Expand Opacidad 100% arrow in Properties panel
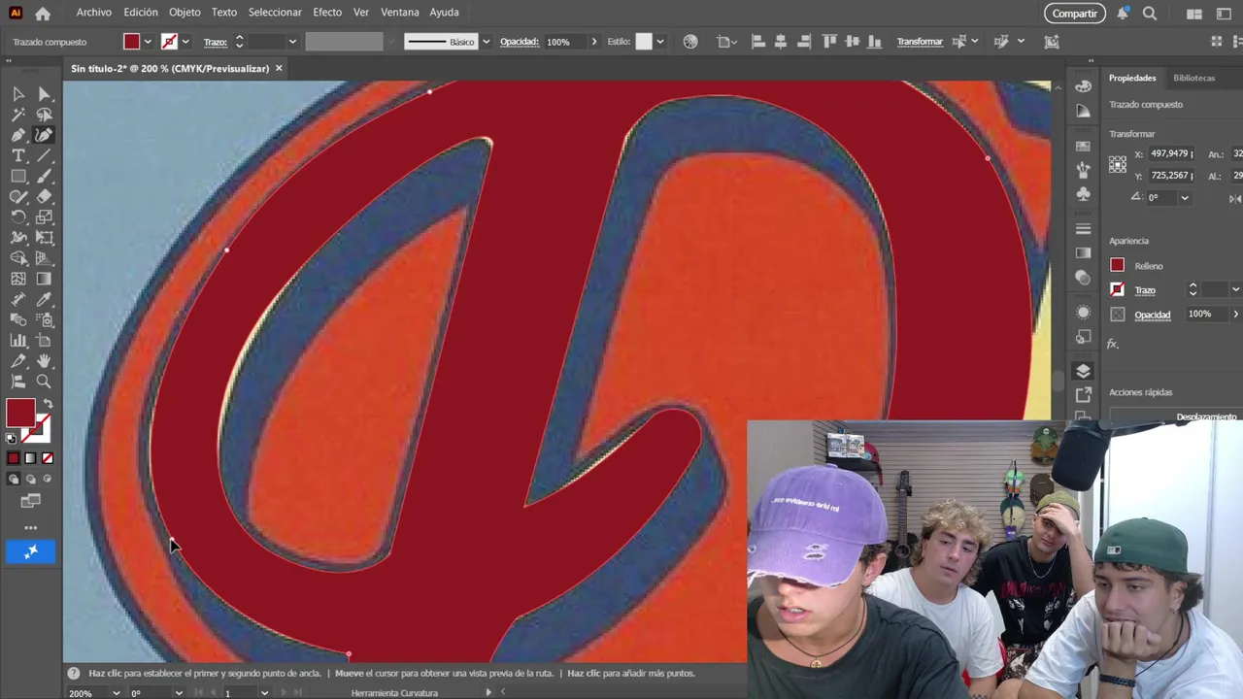This screenshot has height=699, width=1243. point(1235,315)
